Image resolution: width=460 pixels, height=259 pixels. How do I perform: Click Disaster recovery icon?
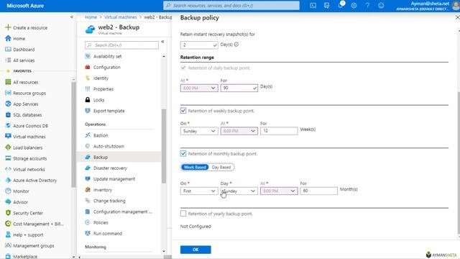(88, 168)
